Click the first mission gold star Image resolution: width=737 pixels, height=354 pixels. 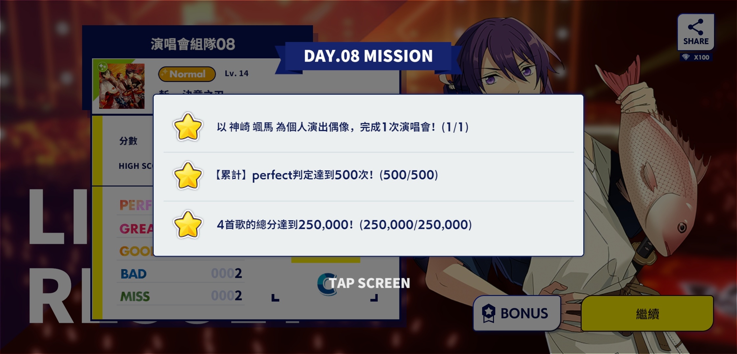(188, 127)
